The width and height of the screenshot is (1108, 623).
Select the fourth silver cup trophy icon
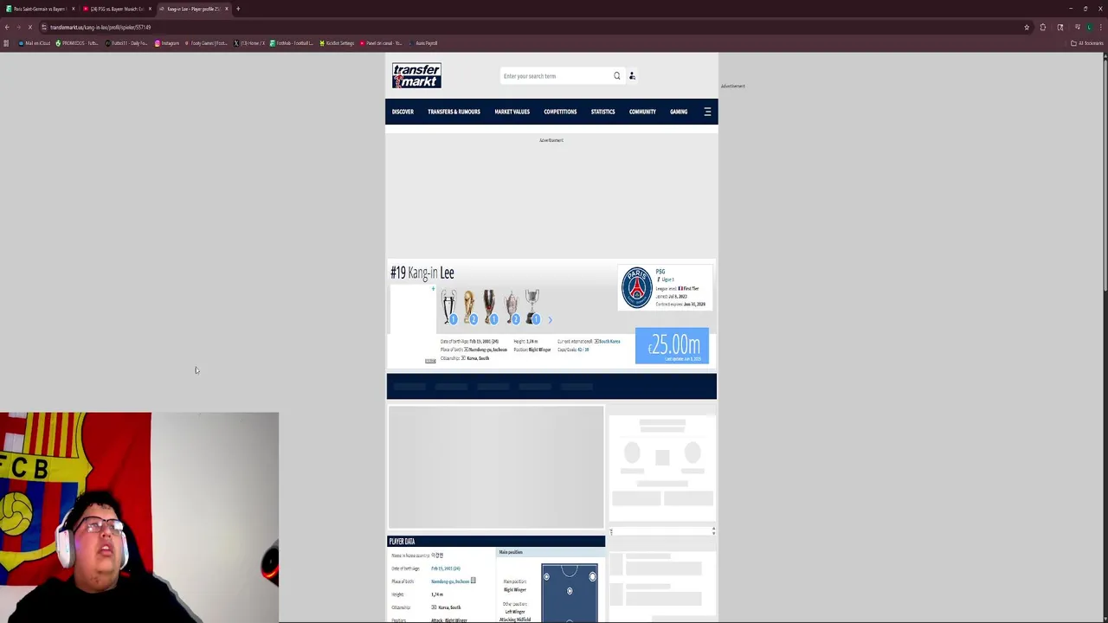(x=512, y=307)
